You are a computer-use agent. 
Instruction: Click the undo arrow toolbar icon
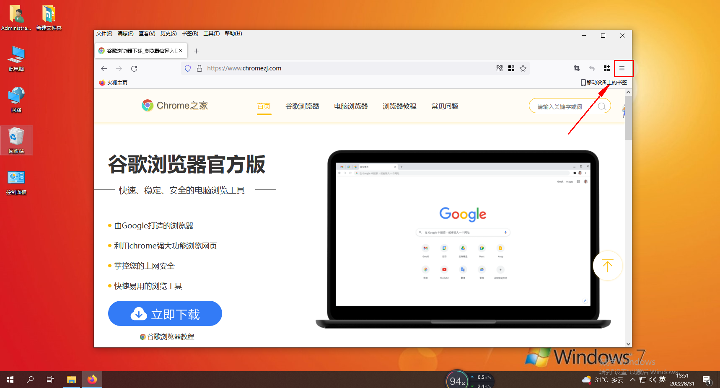pos(592,68)
